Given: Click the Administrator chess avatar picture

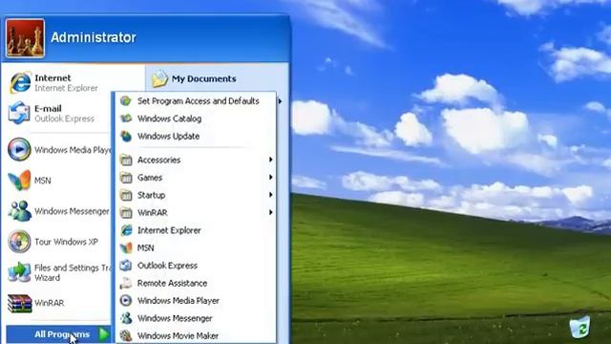Looking at the screenshot, I should 25,38.
